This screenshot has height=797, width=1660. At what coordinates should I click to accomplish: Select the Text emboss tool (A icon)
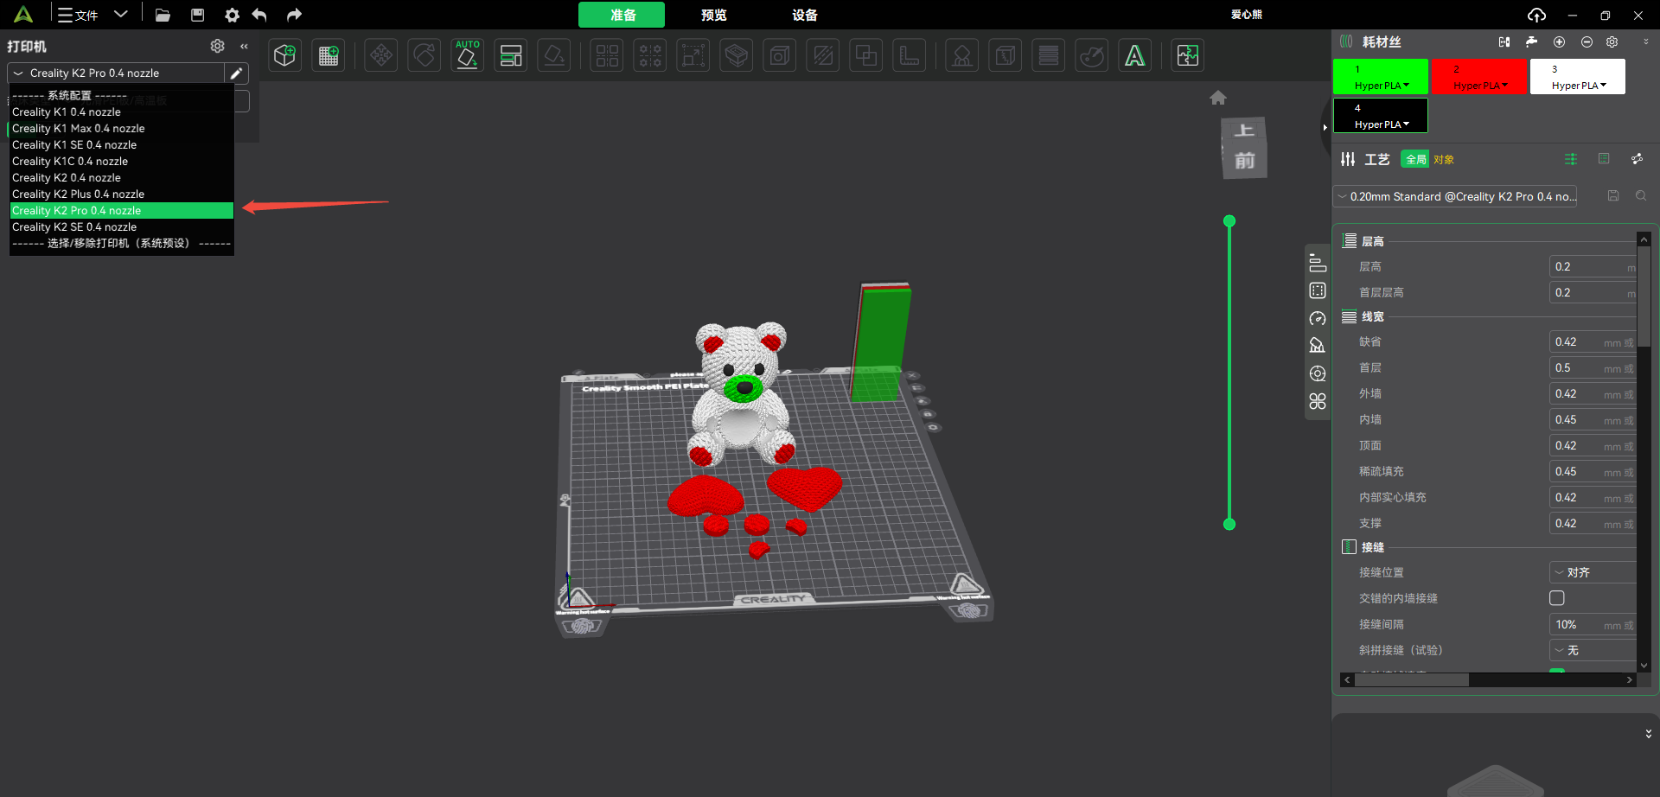tap(1135, 55)
